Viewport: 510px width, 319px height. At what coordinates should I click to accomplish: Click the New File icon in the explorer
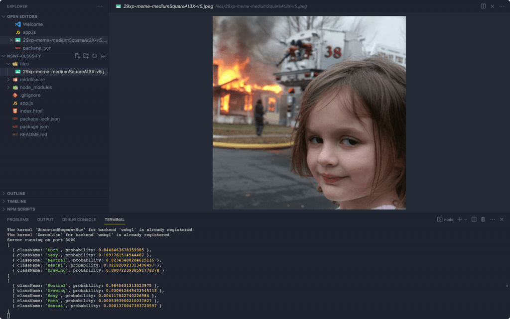tap(77, 56)
